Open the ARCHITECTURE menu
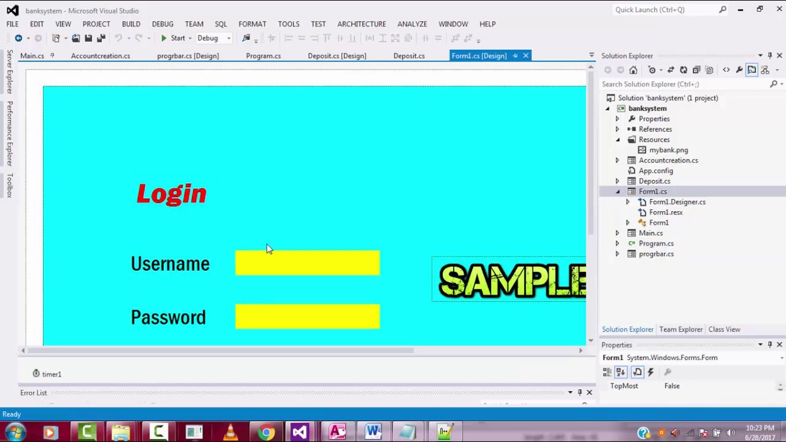Screen dimensions: 786x442 pyautogui.click(x=361, y=24)
